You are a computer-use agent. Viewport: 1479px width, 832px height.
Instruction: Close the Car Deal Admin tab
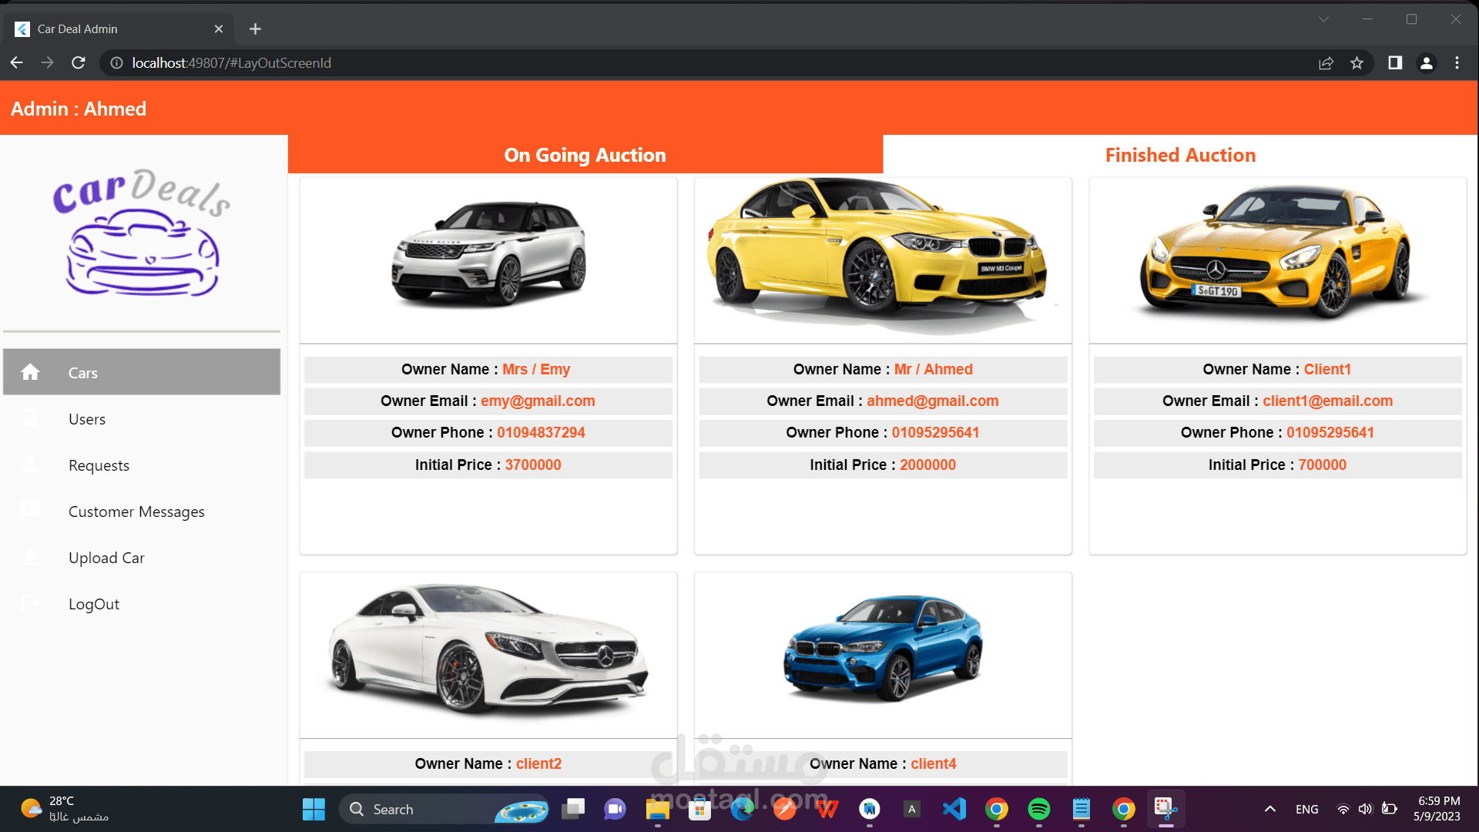click(x=219, y=29)
